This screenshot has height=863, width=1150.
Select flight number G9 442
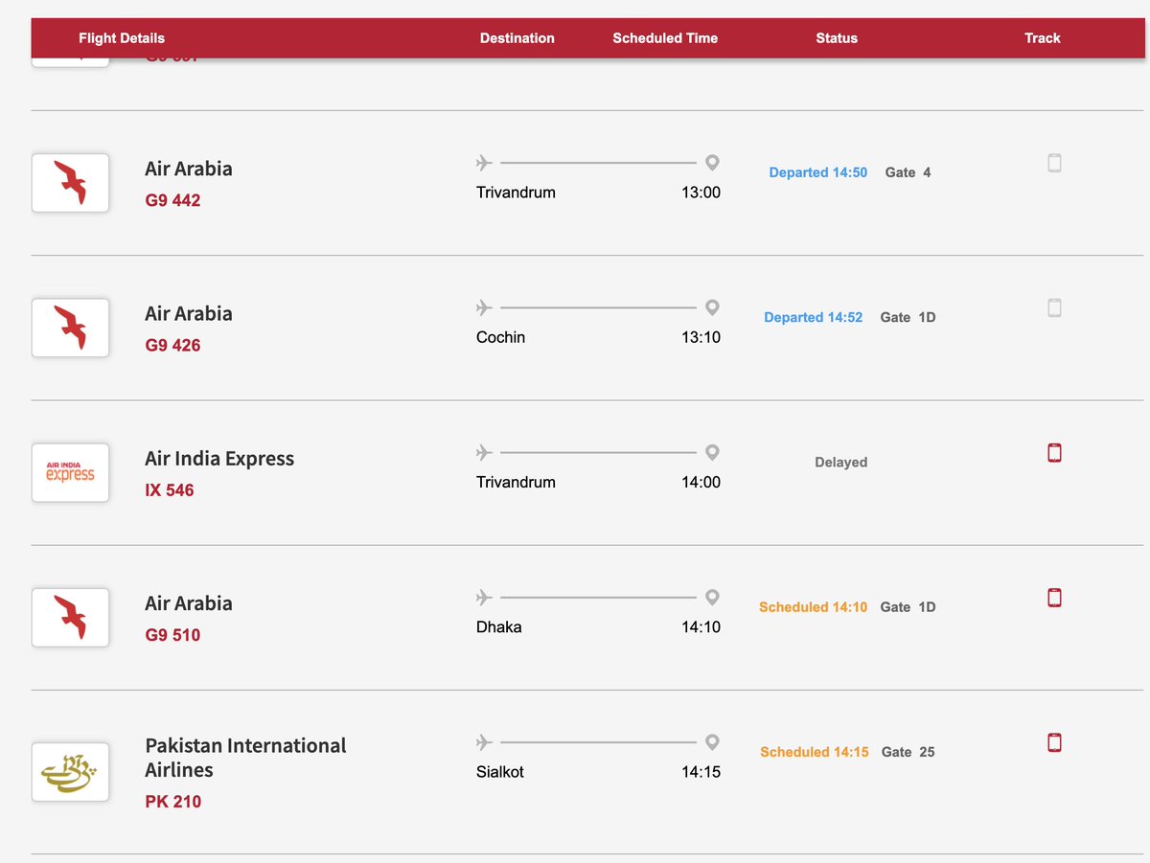[172, 200]
